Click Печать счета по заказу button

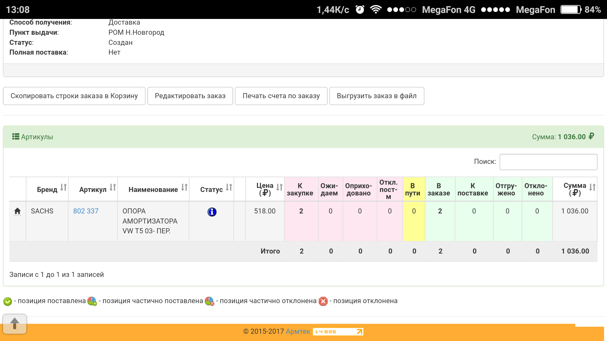pyautogui.click(x=281, y=96)
